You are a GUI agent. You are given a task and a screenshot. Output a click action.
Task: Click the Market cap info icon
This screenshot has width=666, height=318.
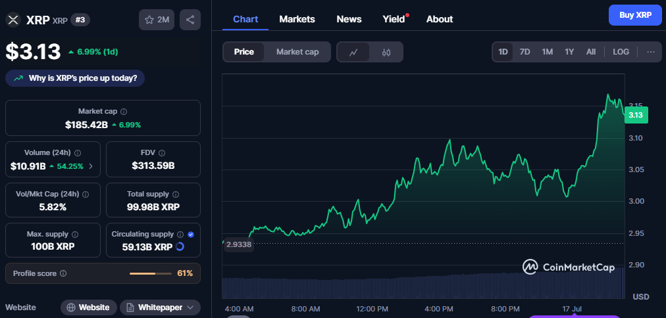click(124, 112)
